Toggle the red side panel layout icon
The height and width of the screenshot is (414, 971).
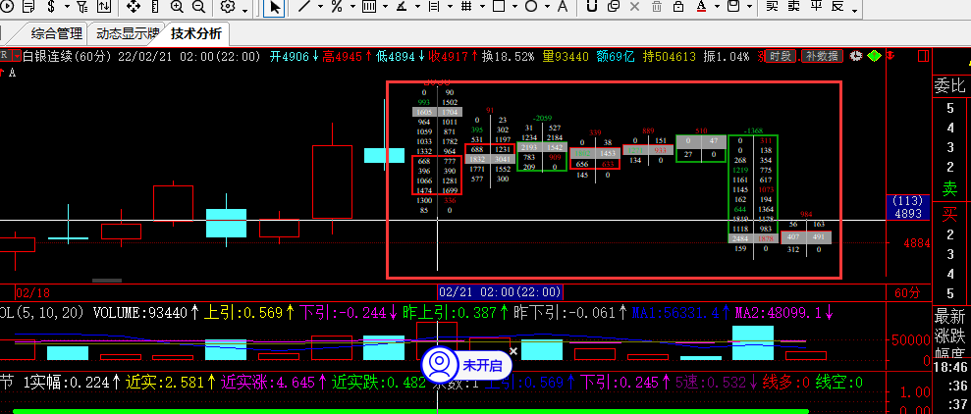[923, 56]
